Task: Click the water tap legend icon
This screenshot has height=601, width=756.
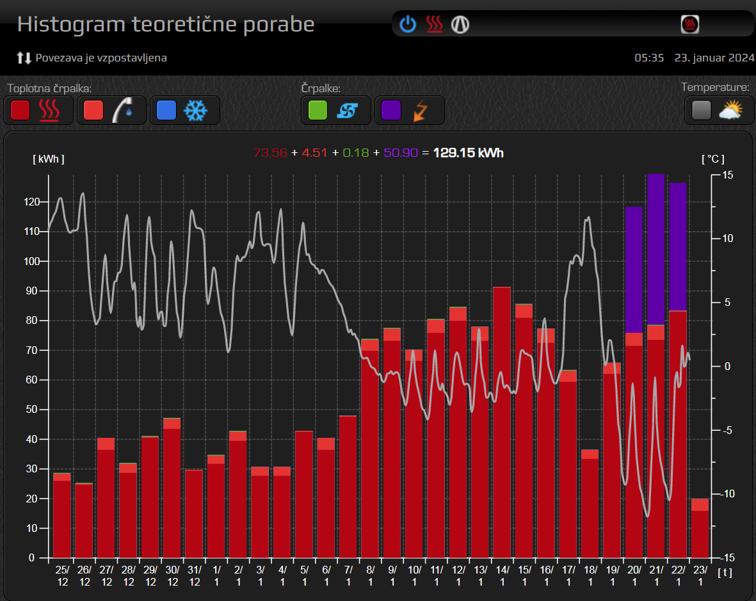Action: [x=122, y=110]
